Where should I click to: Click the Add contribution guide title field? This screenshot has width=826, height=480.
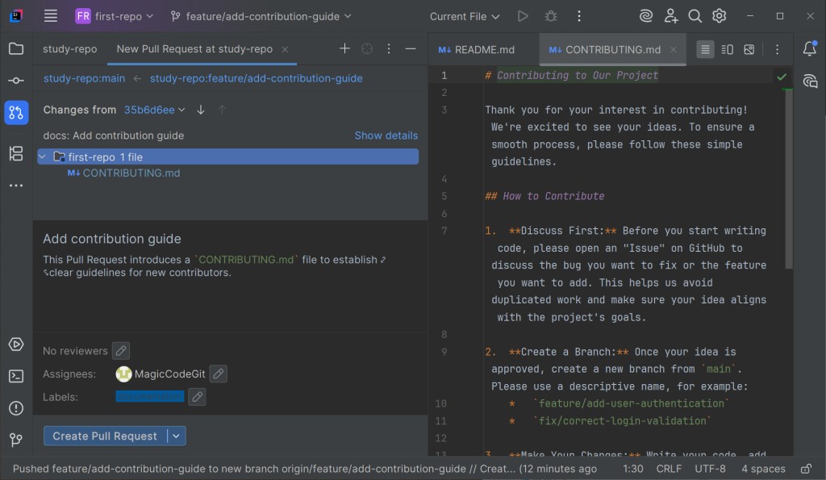[112, 239]
